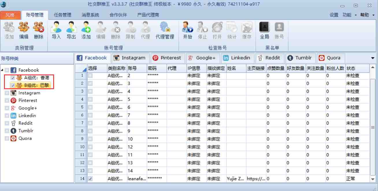The height and width of the screenshot is (191, 378).
Task: Open 代理管理 proxy management
Action: pyautogui.click(x=165, y=27)
